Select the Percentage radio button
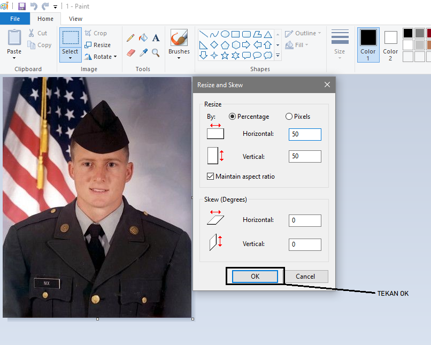 coord(232,117)
